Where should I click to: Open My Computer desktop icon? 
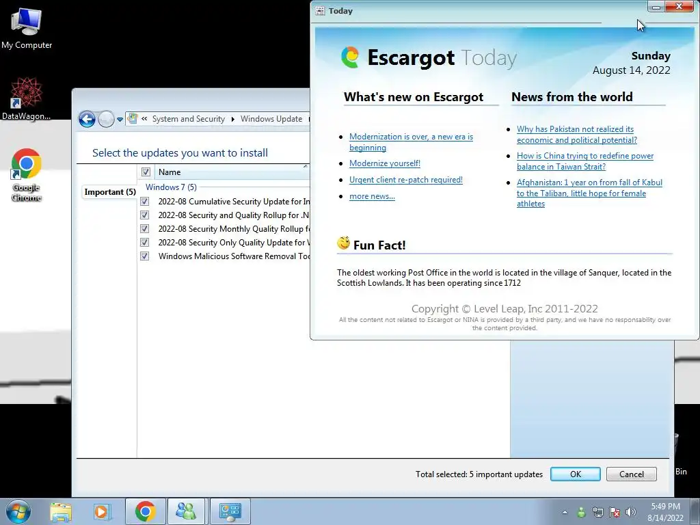(26, 27)
